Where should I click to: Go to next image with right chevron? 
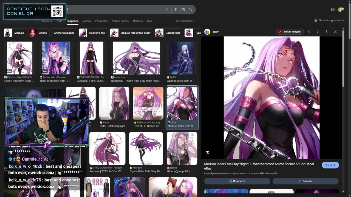(x=318, y=32)
